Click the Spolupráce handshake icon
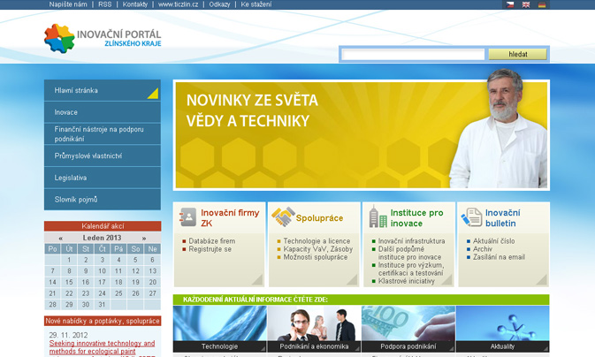The height and width of the screenshot is (357, 595). tap(283, 217)
